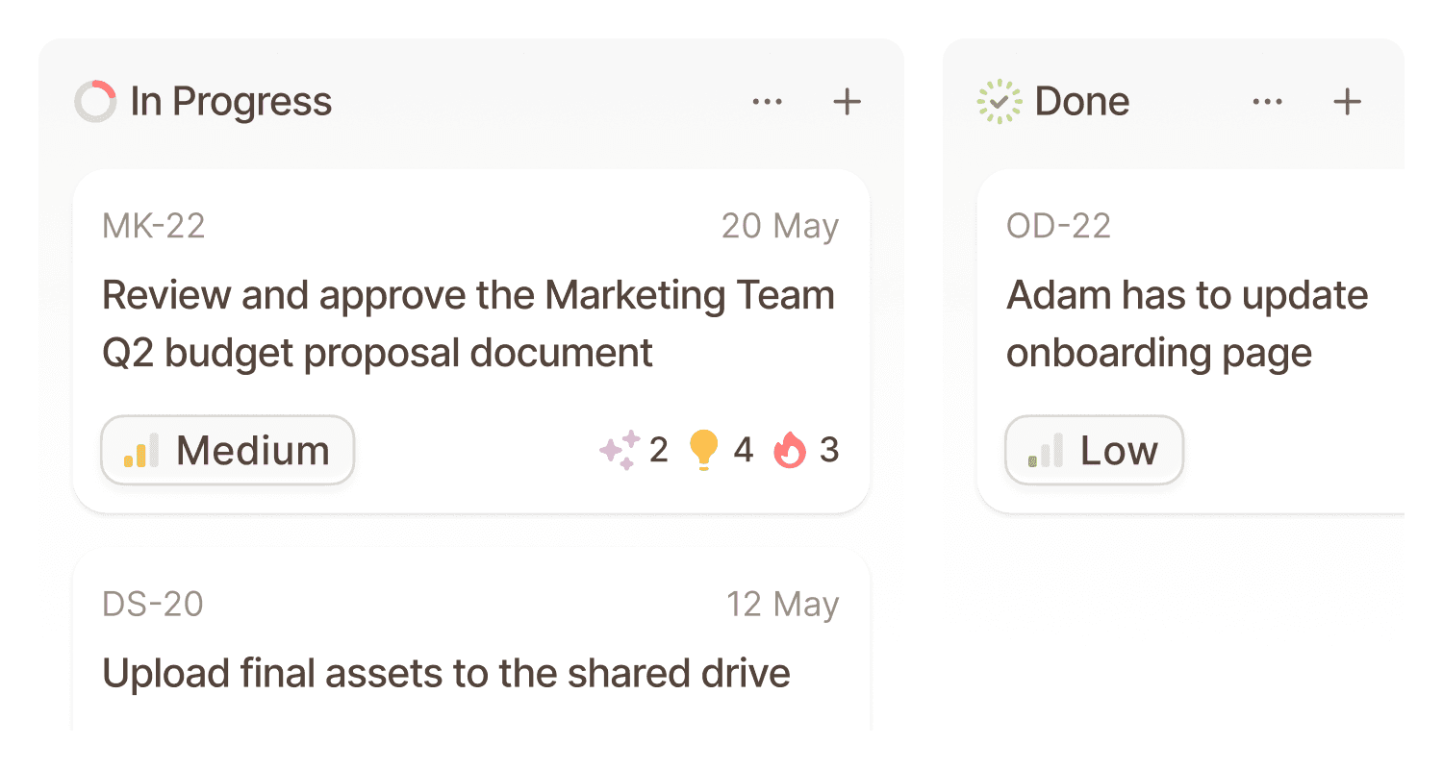Open the In Progress column options menu

tap(767, 101)
